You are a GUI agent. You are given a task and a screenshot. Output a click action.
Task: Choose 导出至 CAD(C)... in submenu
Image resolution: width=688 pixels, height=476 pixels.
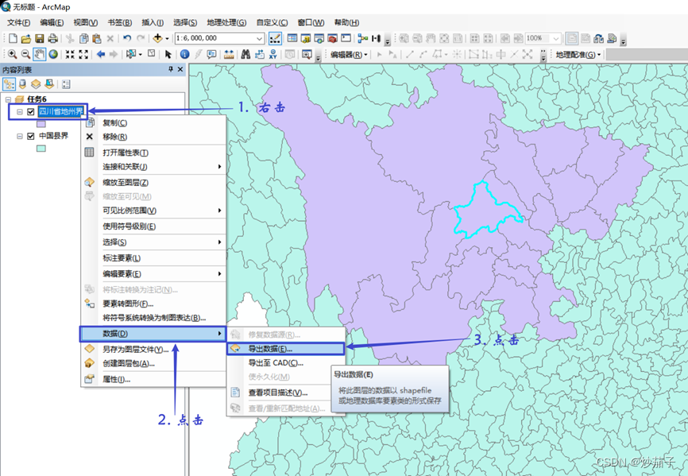tap(286, 363)
